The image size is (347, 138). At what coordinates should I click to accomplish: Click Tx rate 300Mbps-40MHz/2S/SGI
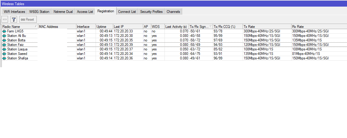pos(262,31)
